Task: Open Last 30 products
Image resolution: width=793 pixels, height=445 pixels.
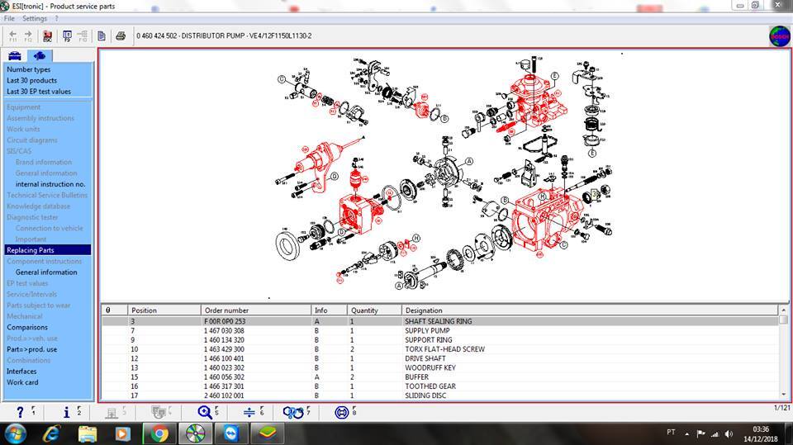Action: [x=31, y=80]
